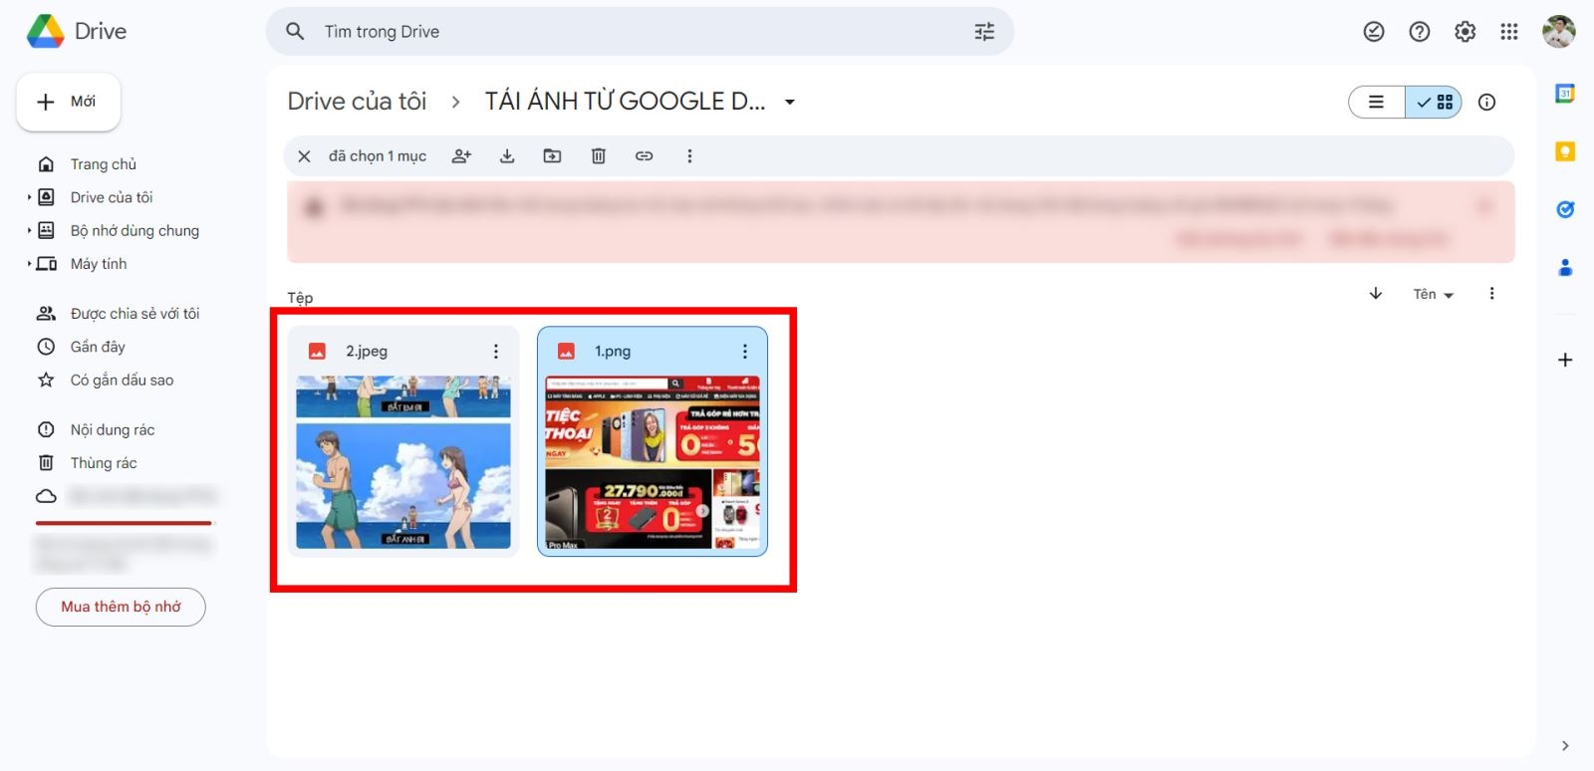Select the 1.png thumbnail
The height and width of the screenshot is (771, 1594).
[x=653, y=462]
